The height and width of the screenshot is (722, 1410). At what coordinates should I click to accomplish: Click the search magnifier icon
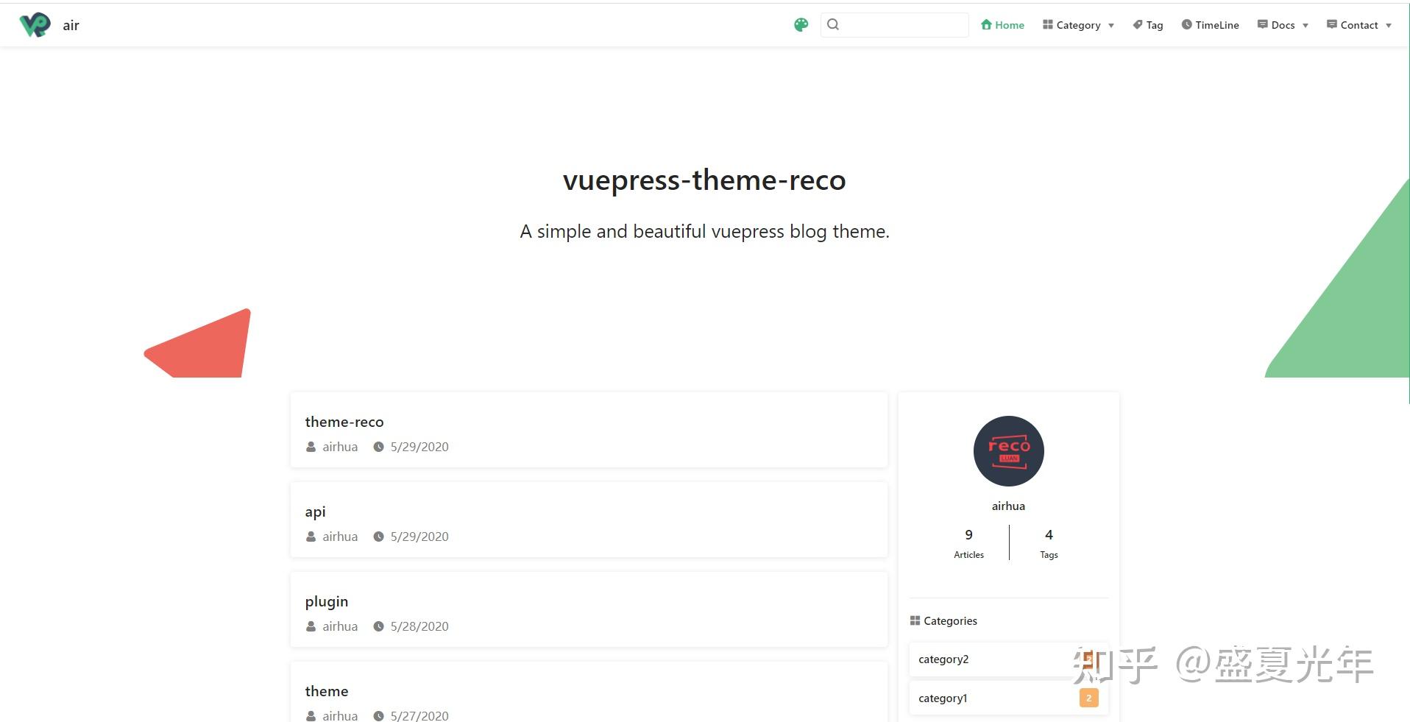(x=834, y=24)
